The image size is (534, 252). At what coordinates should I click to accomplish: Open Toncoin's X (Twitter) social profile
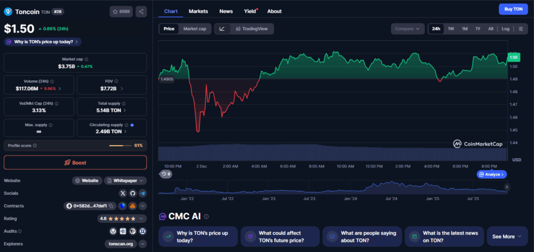click(x=123, y=193)
